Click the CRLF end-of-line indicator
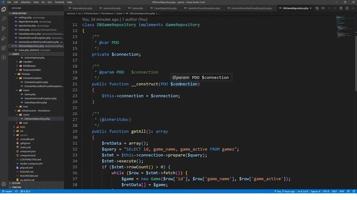 click(334, 191)
